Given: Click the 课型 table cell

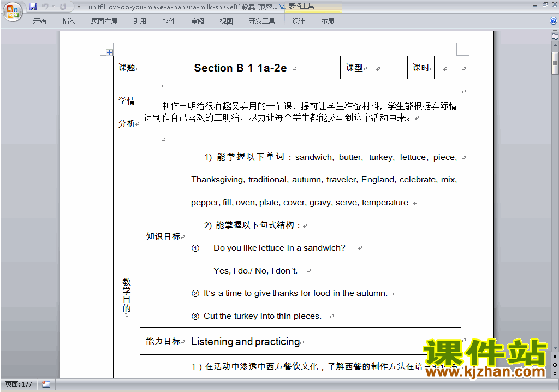Looking at the screenshot, I should tap(354, 67).
